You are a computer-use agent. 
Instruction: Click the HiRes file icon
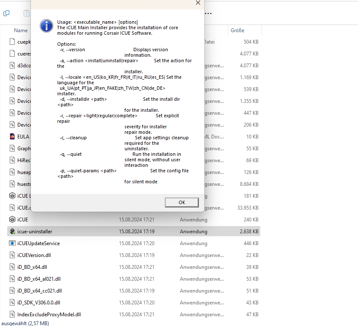(12, 160)
